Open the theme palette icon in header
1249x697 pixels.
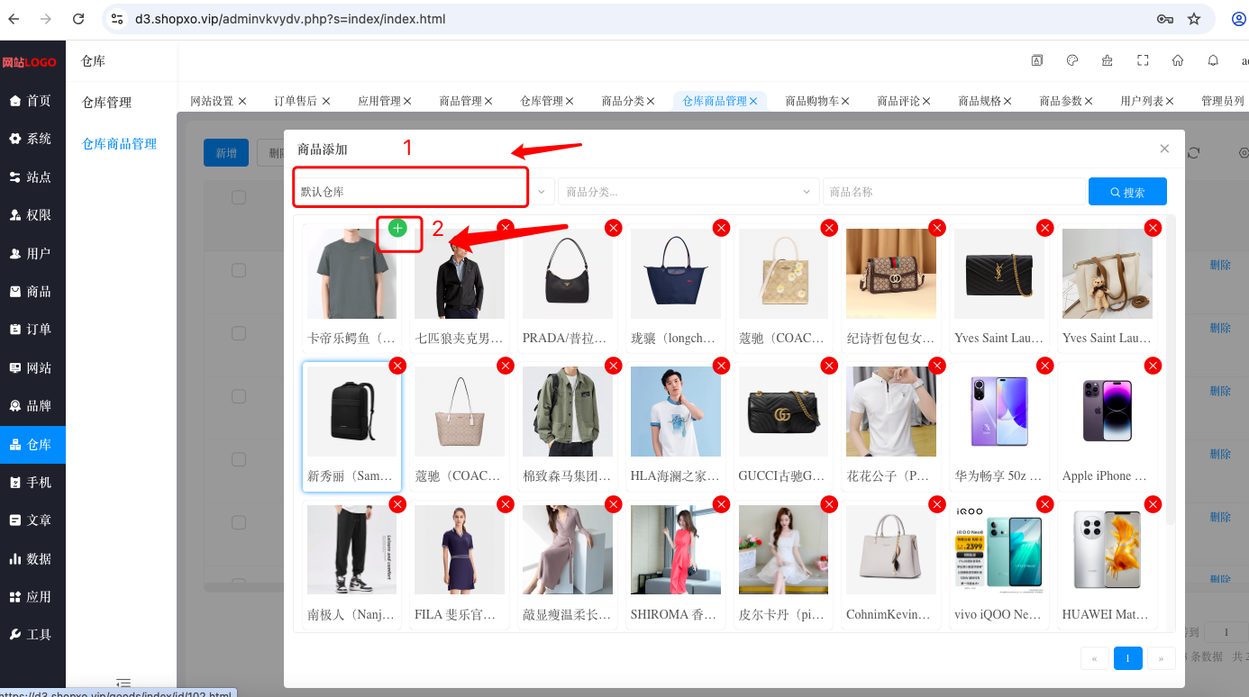point(1072,60)
